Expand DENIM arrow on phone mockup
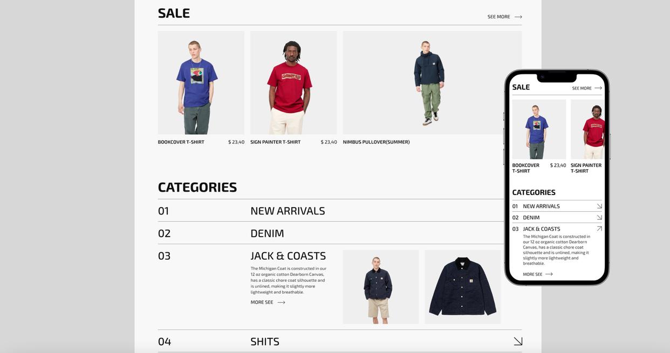 (599, 218)
